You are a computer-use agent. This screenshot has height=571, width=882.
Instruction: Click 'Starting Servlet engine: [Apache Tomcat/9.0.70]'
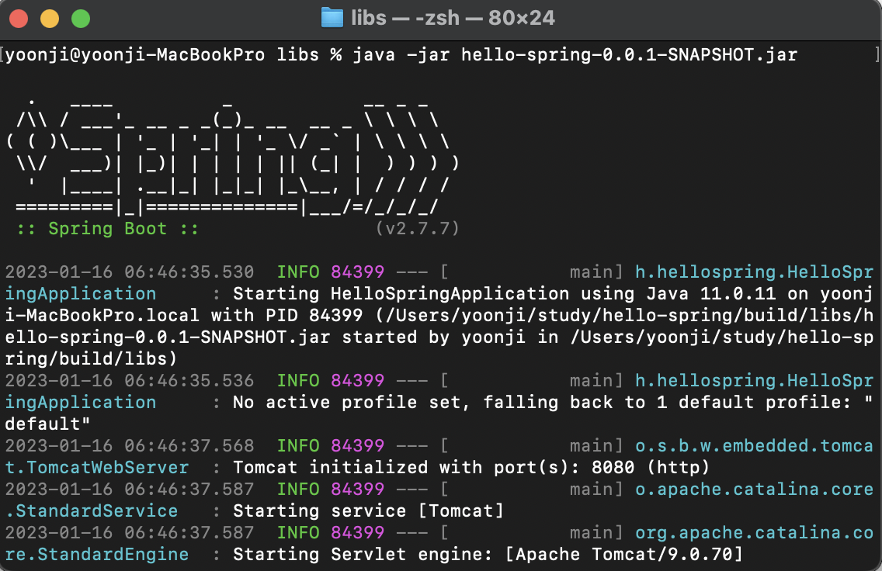(x=488, y=555)
